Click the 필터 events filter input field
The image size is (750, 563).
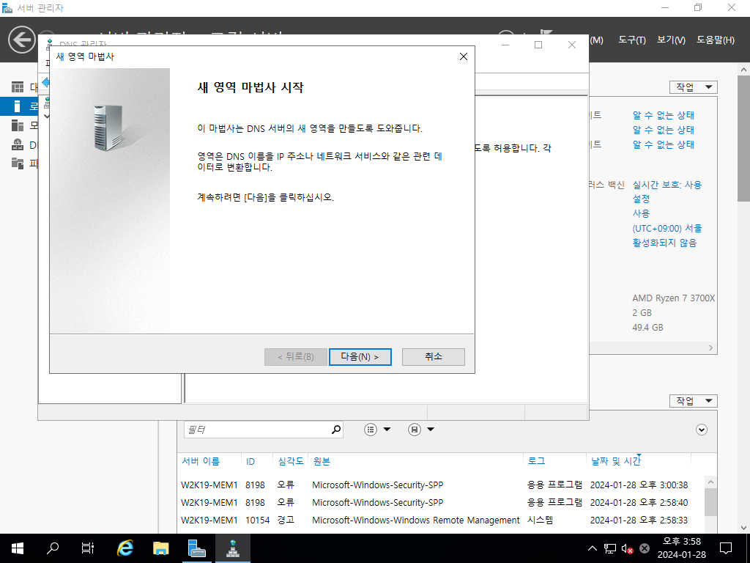click(x=257, y=430)
